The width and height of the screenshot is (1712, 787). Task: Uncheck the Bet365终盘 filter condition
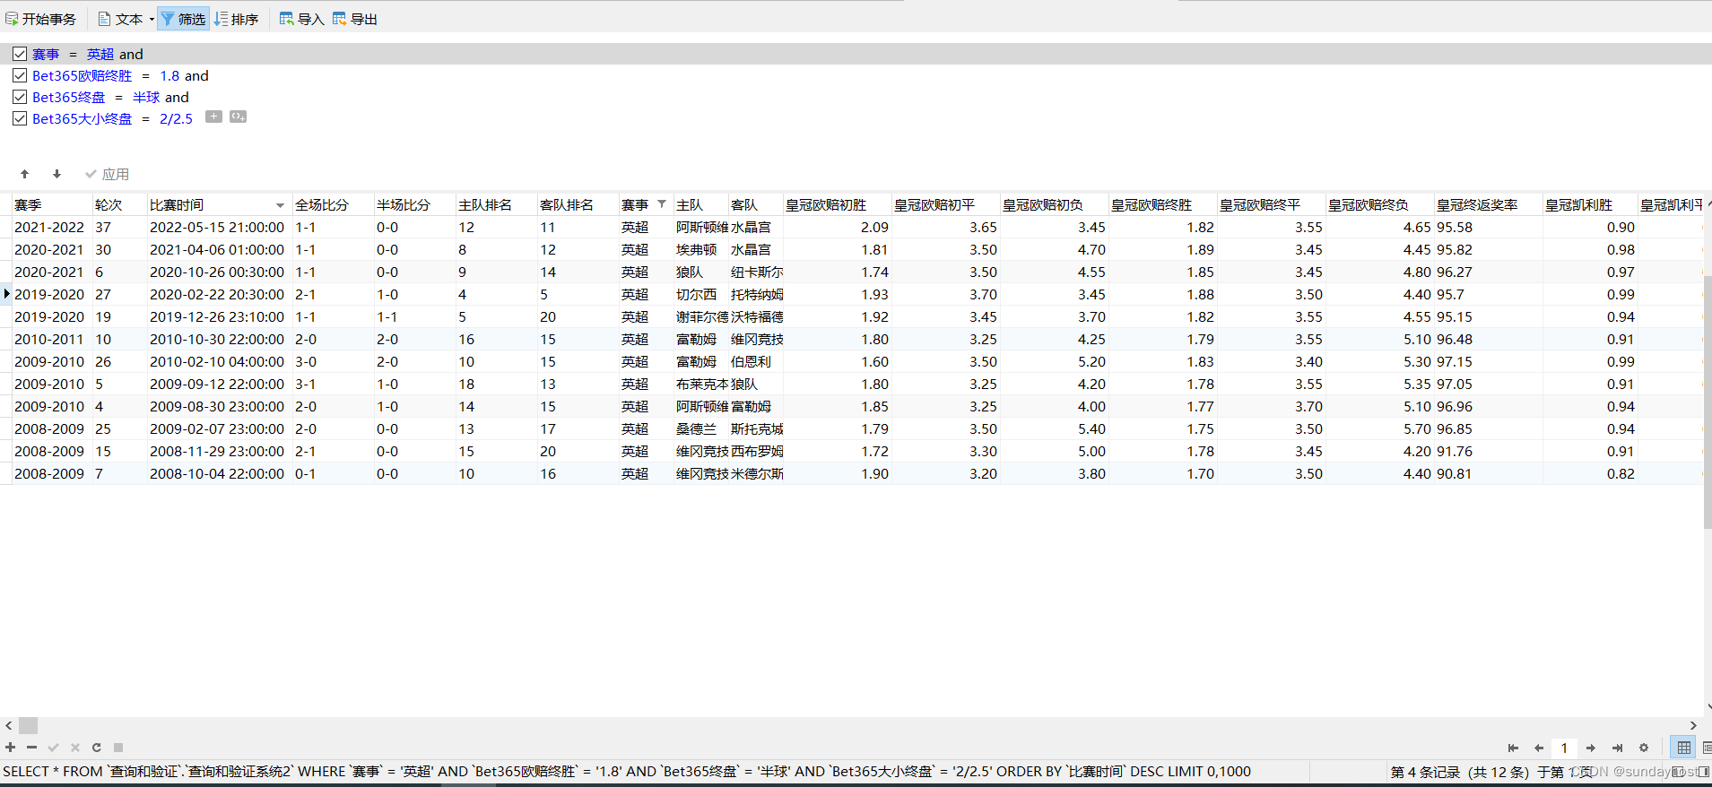pos(20,97)
